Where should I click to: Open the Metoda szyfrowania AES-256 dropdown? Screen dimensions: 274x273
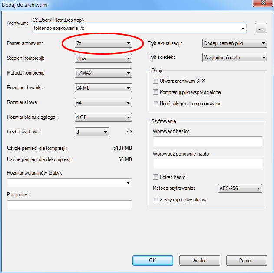coord(240,188)
